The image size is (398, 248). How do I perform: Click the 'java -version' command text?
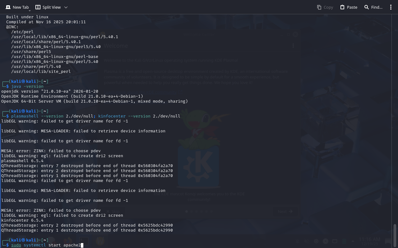point(27,86)
